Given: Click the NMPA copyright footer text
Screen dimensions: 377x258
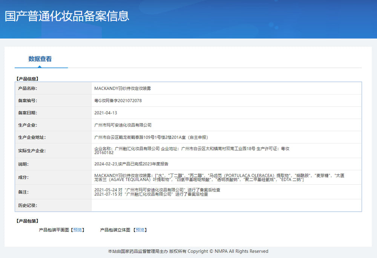Looking at the screenshot, I should pyautogui.click(x=188, y=251).
